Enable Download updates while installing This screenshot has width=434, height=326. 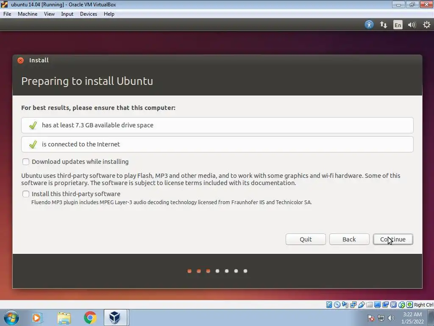coord(26,162)
